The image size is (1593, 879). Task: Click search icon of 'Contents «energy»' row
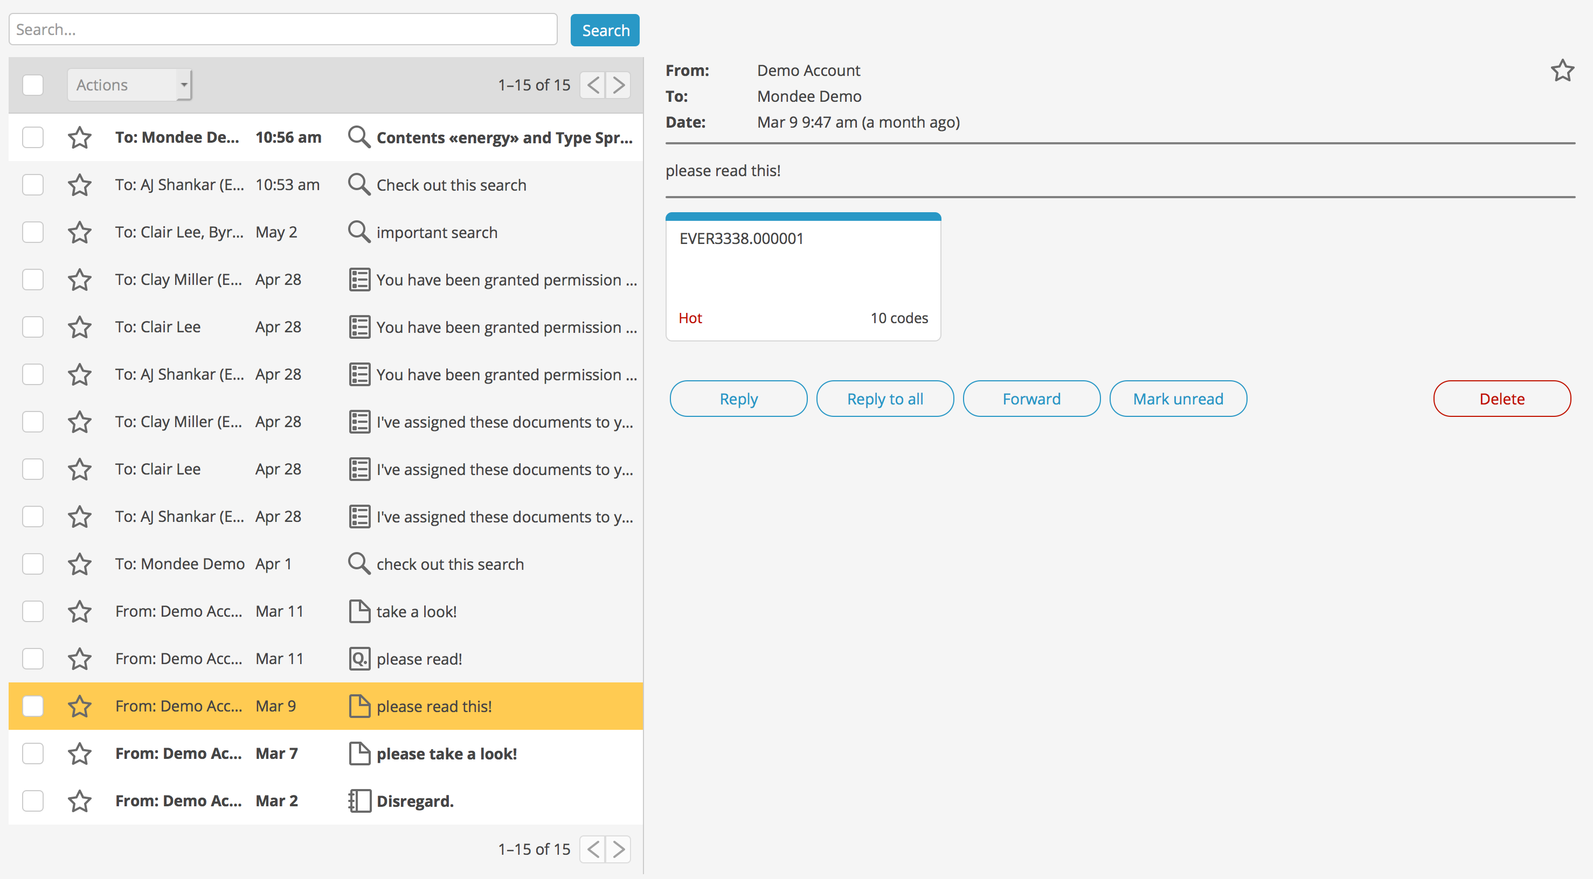[x=359, y=137]
